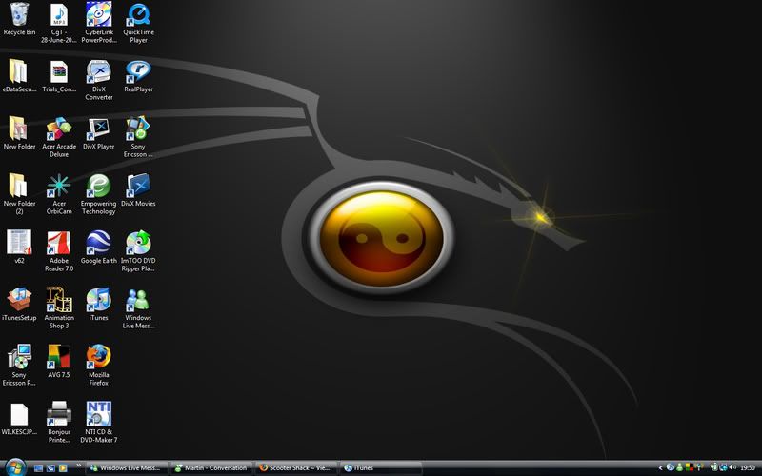The height and width of the screenshot is (476, 762).
Task: Click the system clock showing 19:50
Action: [x=748, y=468]
